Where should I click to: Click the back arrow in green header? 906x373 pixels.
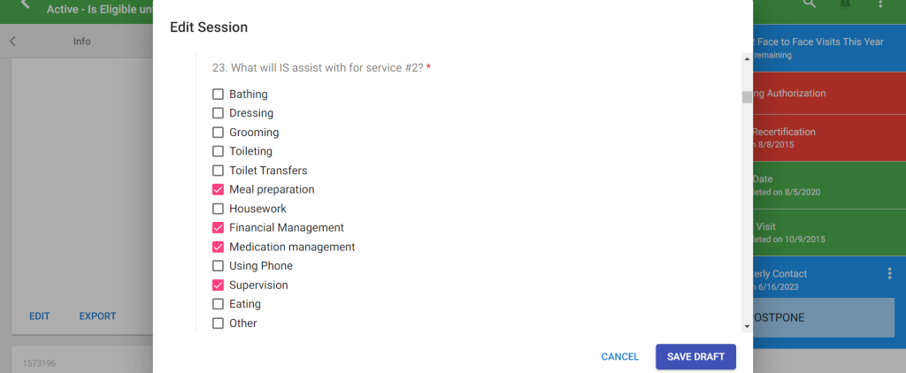click(25, 5)
